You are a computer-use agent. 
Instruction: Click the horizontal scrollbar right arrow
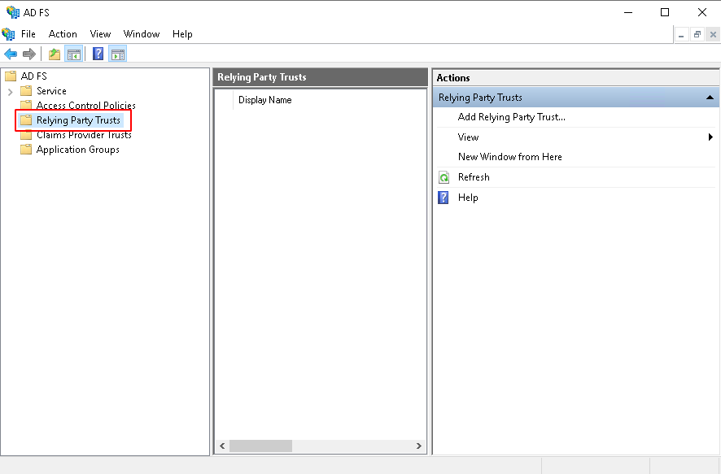(419, 446)
